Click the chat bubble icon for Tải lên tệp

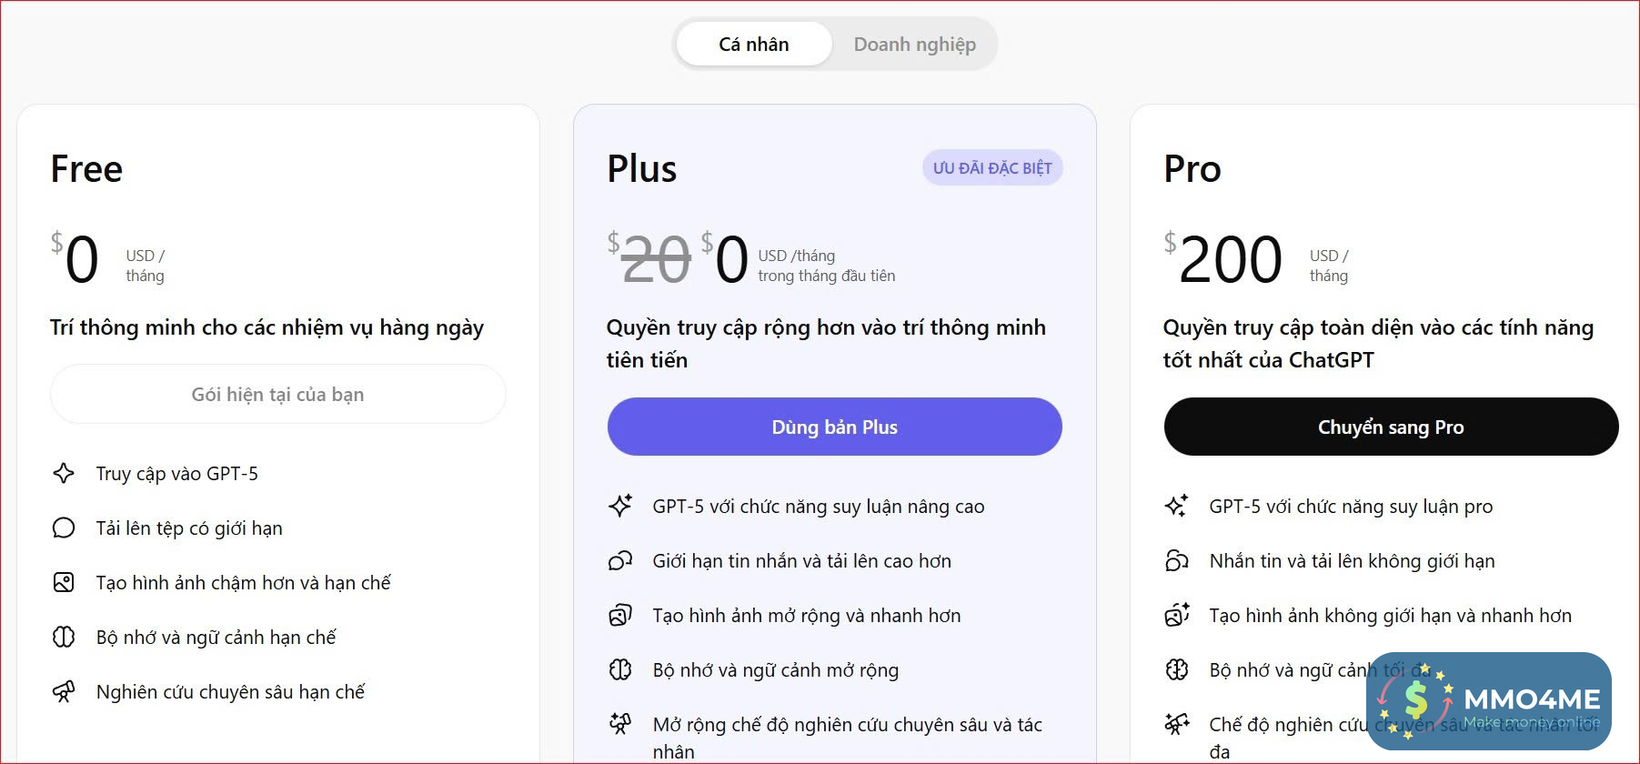[64, 528]
